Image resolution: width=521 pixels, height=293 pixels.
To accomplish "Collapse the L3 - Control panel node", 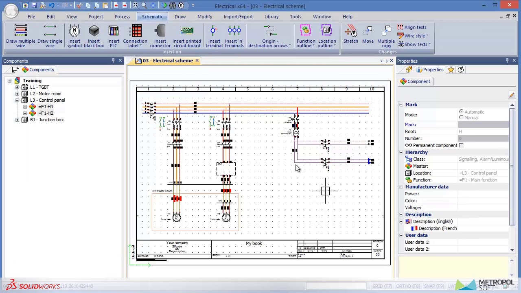I will (18, 100).
